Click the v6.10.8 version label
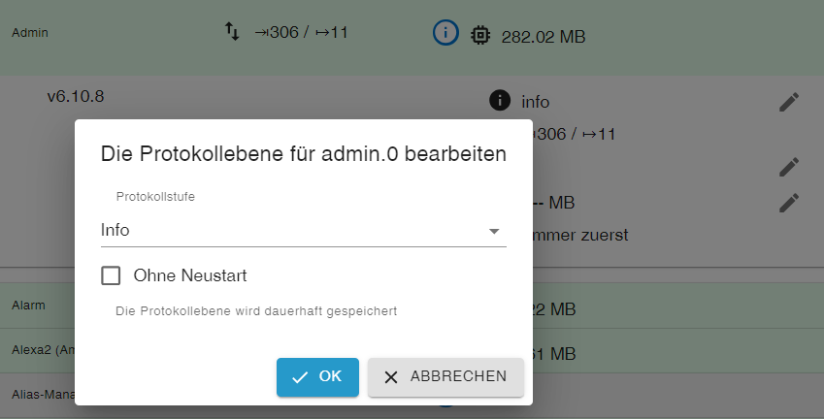Viewport: 824px width, 419px height. pos(76,97)
